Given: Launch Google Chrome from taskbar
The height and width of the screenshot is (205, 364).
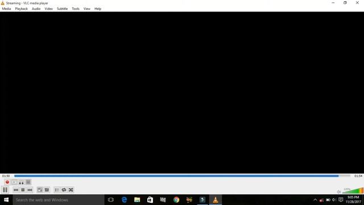Looking at the screenshot, I should click(x=176, y=200).
